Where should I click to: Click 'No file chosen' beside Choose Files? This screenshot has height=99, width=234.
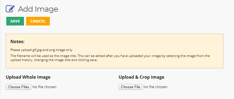coord(44,87)
